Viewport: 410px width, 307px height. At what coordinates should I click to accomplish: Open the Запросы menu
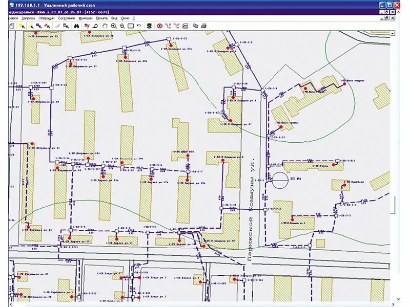tap(28, 18)
